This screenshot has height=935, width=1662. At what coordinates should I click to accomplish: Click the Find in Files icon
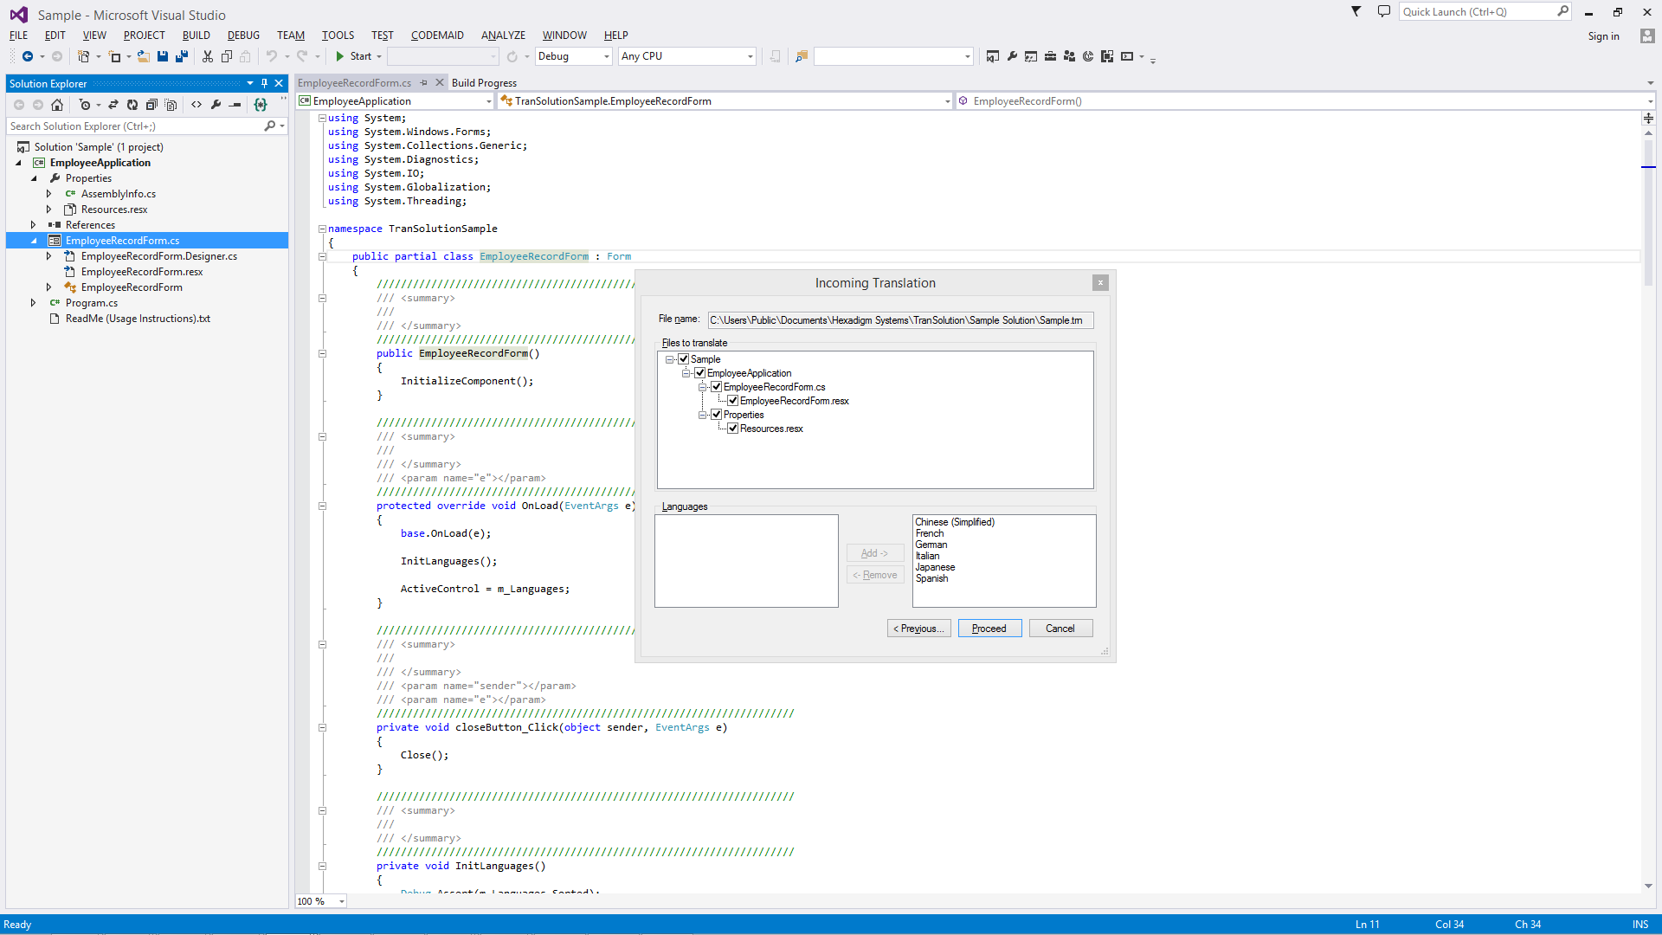(802, 56)
